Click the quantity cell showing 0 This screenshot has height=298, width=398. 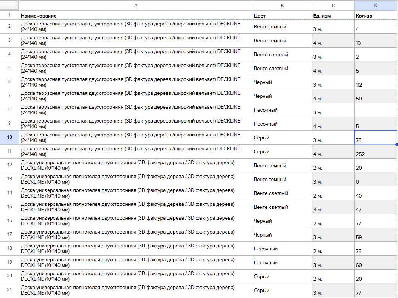pyautogui.click(x=376, y=179)
